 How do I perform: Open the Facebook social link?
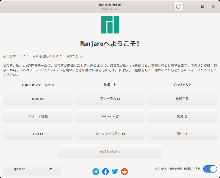click(105, 171)
